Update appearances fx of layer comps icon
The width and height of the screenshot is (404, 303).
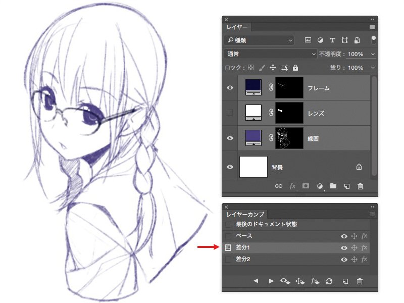click(315, 281)
